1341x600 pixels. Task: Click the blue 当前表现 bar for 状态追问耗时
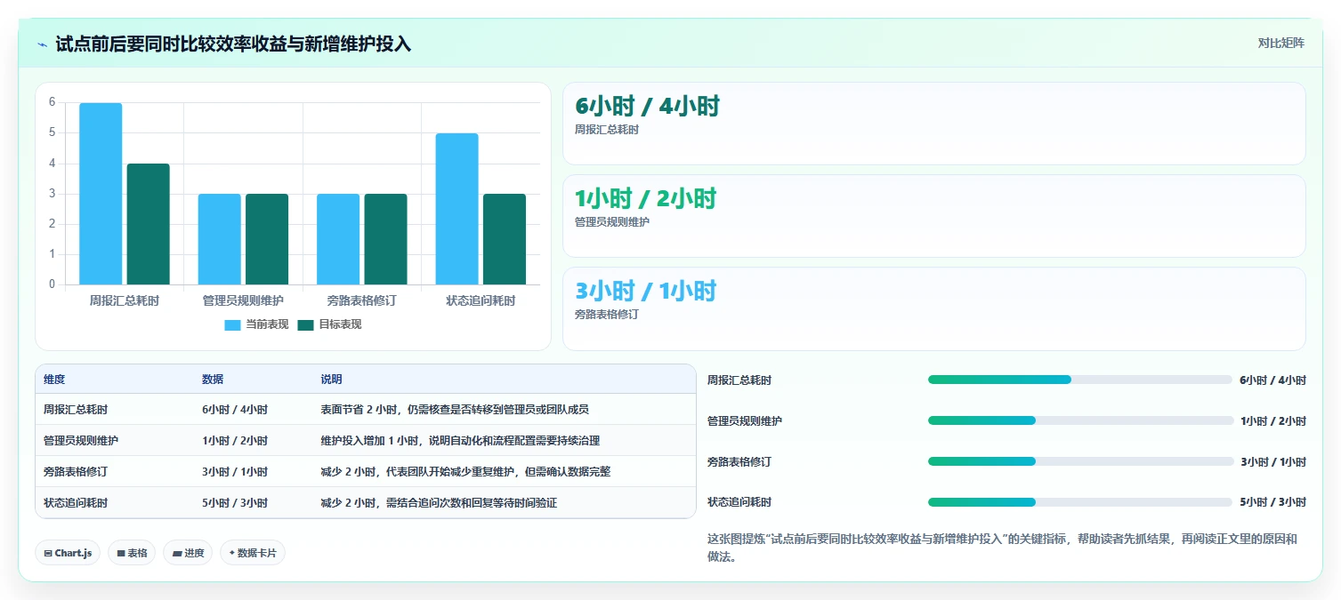tap(456, 209)
